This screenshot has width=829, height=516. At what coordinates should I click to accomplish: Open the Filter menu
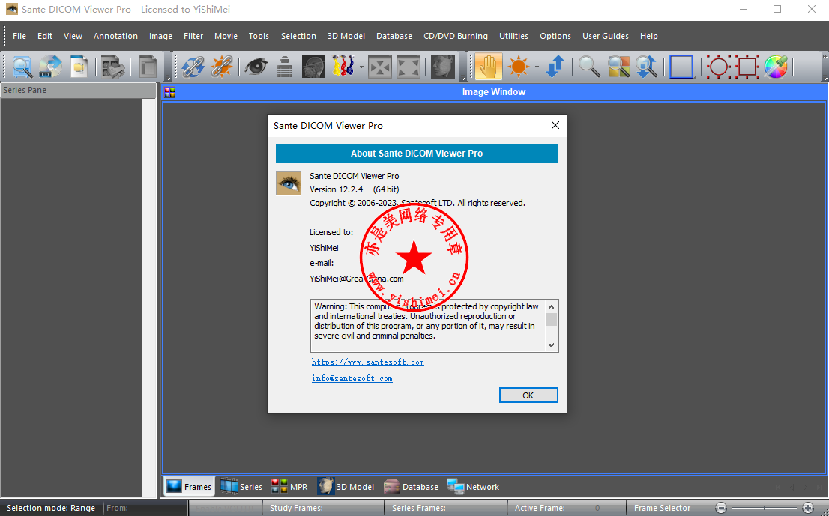tap(193, 36)
